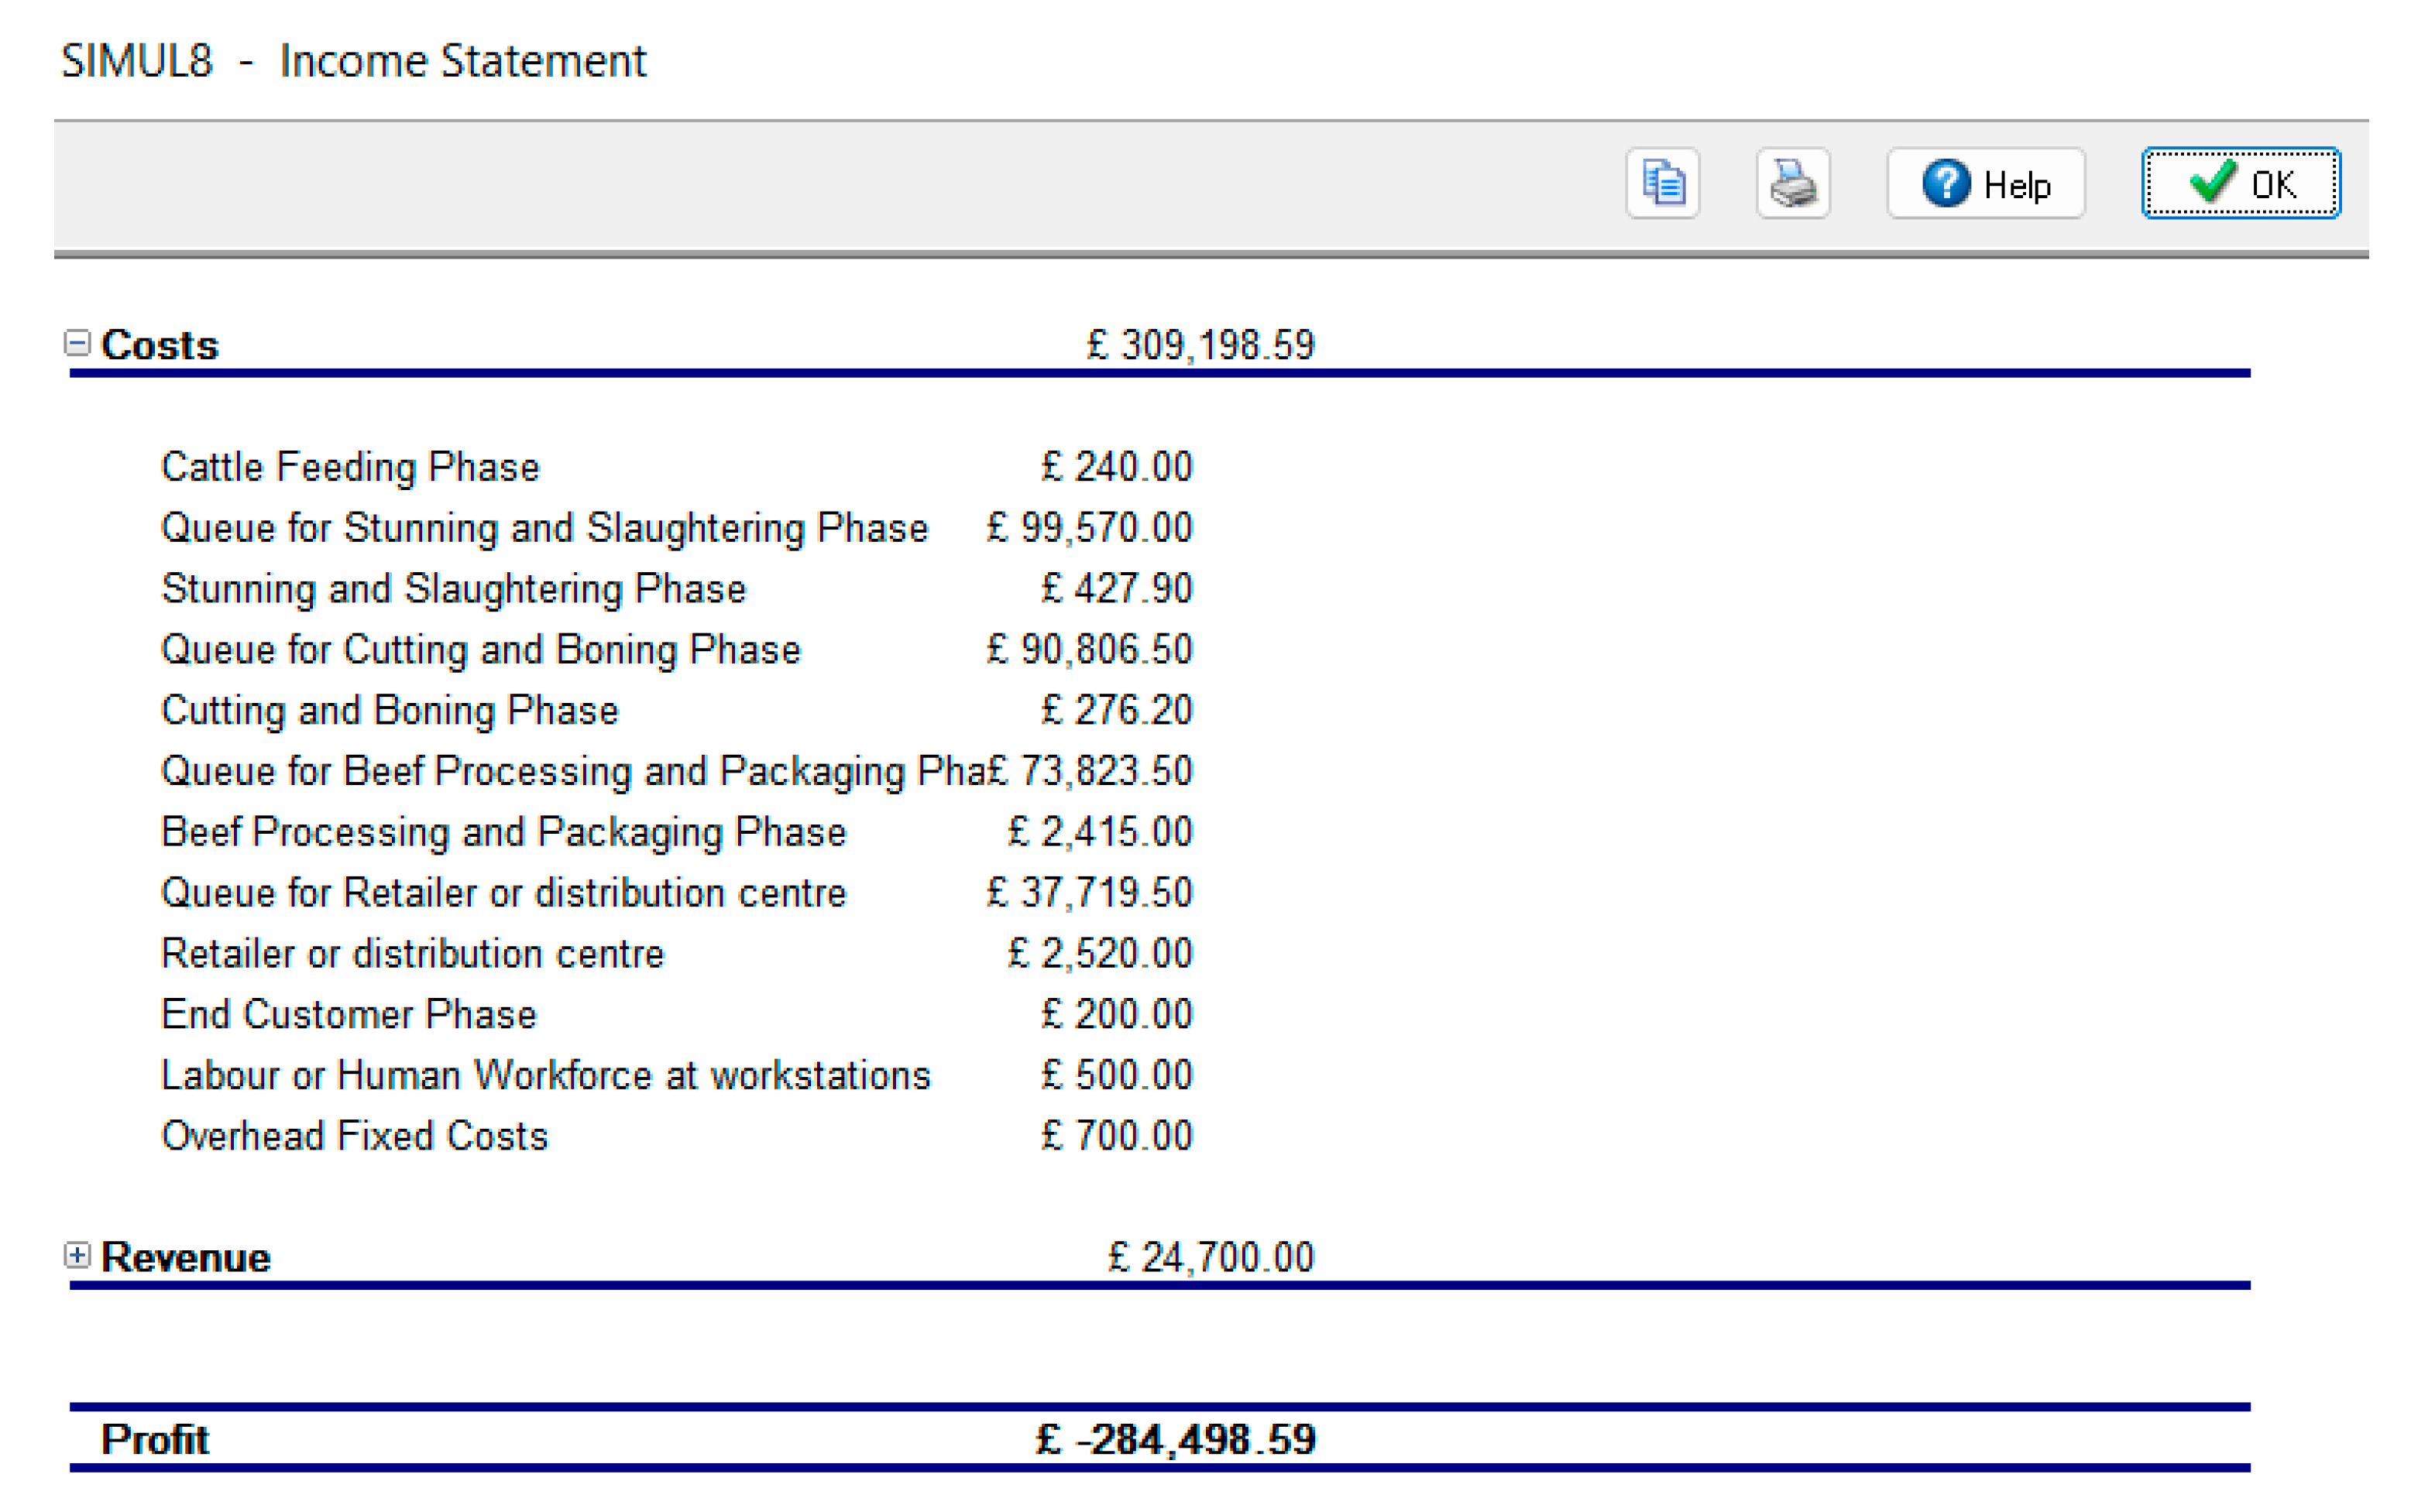Click Queue for Retailer or distribution centre

tap(503, 893)
